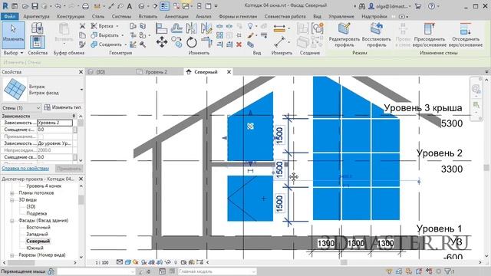Collapse the Фасады (Фасад здания) tree node
The width and height of the screenshot is (491, 276).
(x=12, y=221)
